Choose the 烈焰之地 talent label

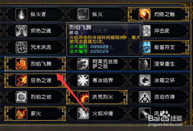click(x=41, y=97)
